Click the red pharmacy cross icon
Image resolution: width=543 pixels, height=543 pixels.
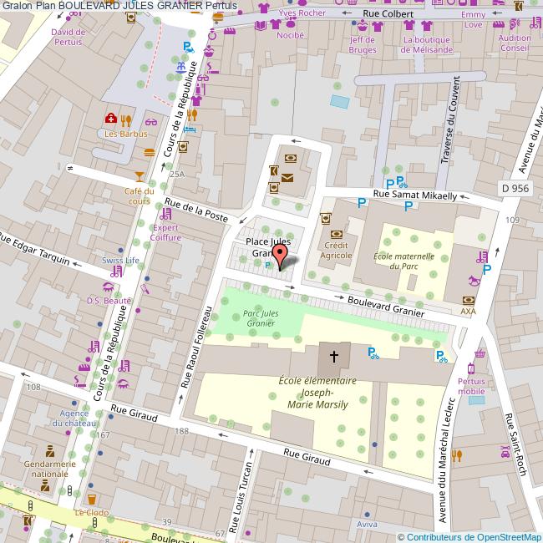109,119
